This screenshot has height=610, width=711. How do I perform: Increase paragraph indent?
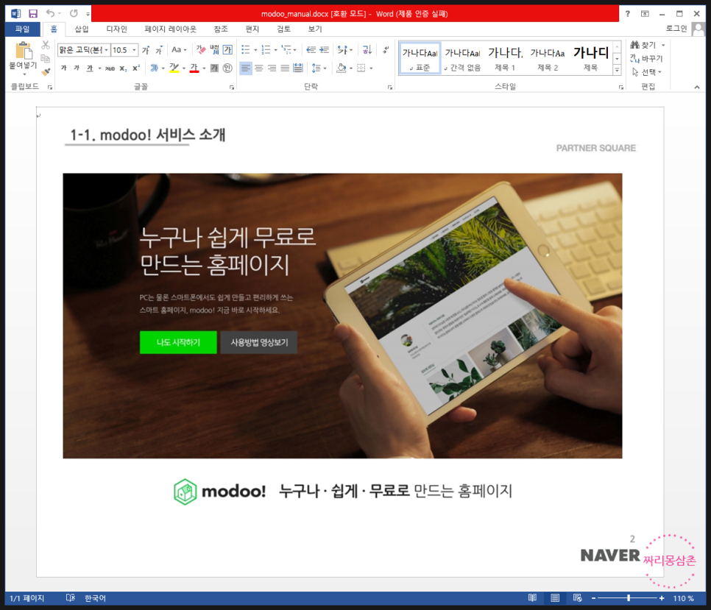tap(324, 50)
